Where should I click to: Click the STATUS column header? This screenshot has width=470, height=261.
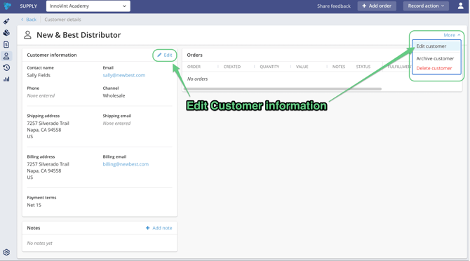tap(363, 67)
